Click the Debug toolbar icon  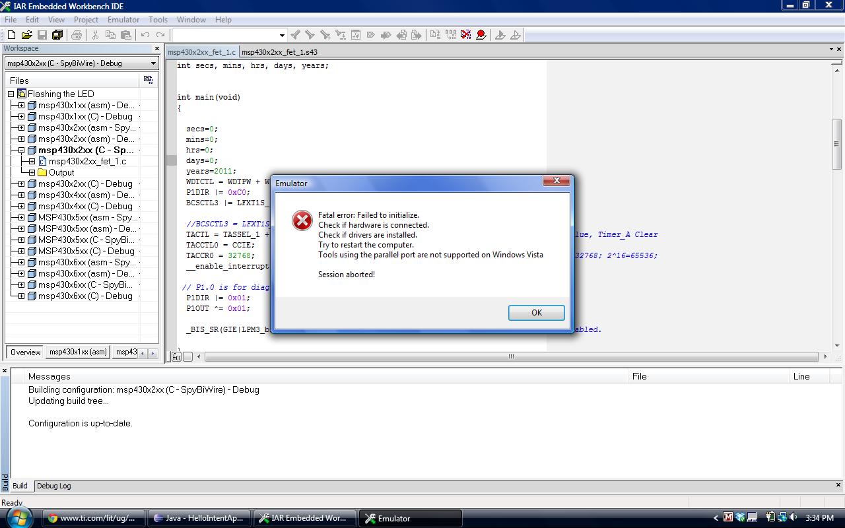pos(500,35)
